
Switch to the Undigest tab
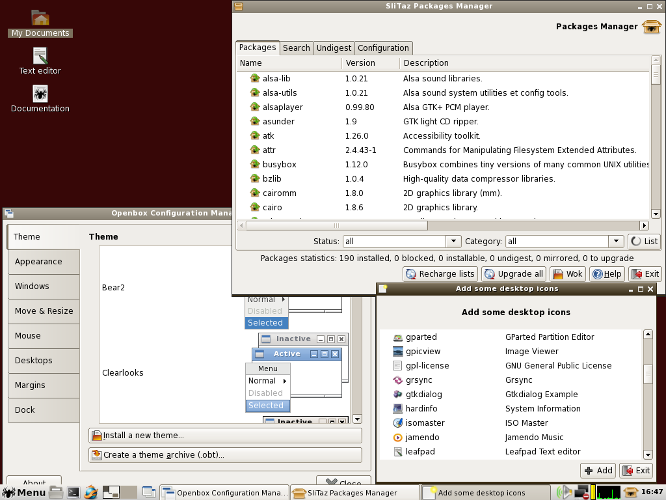pos(334,48)
